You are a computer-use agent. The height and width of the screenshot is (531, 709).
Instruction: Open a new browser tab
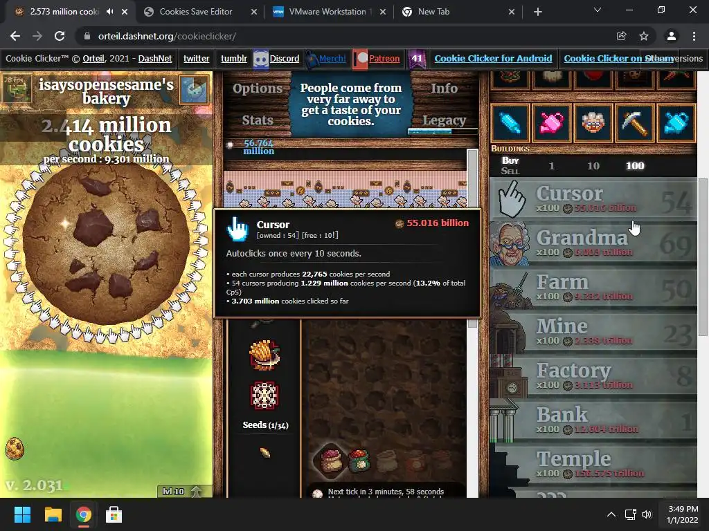[537, 12]
